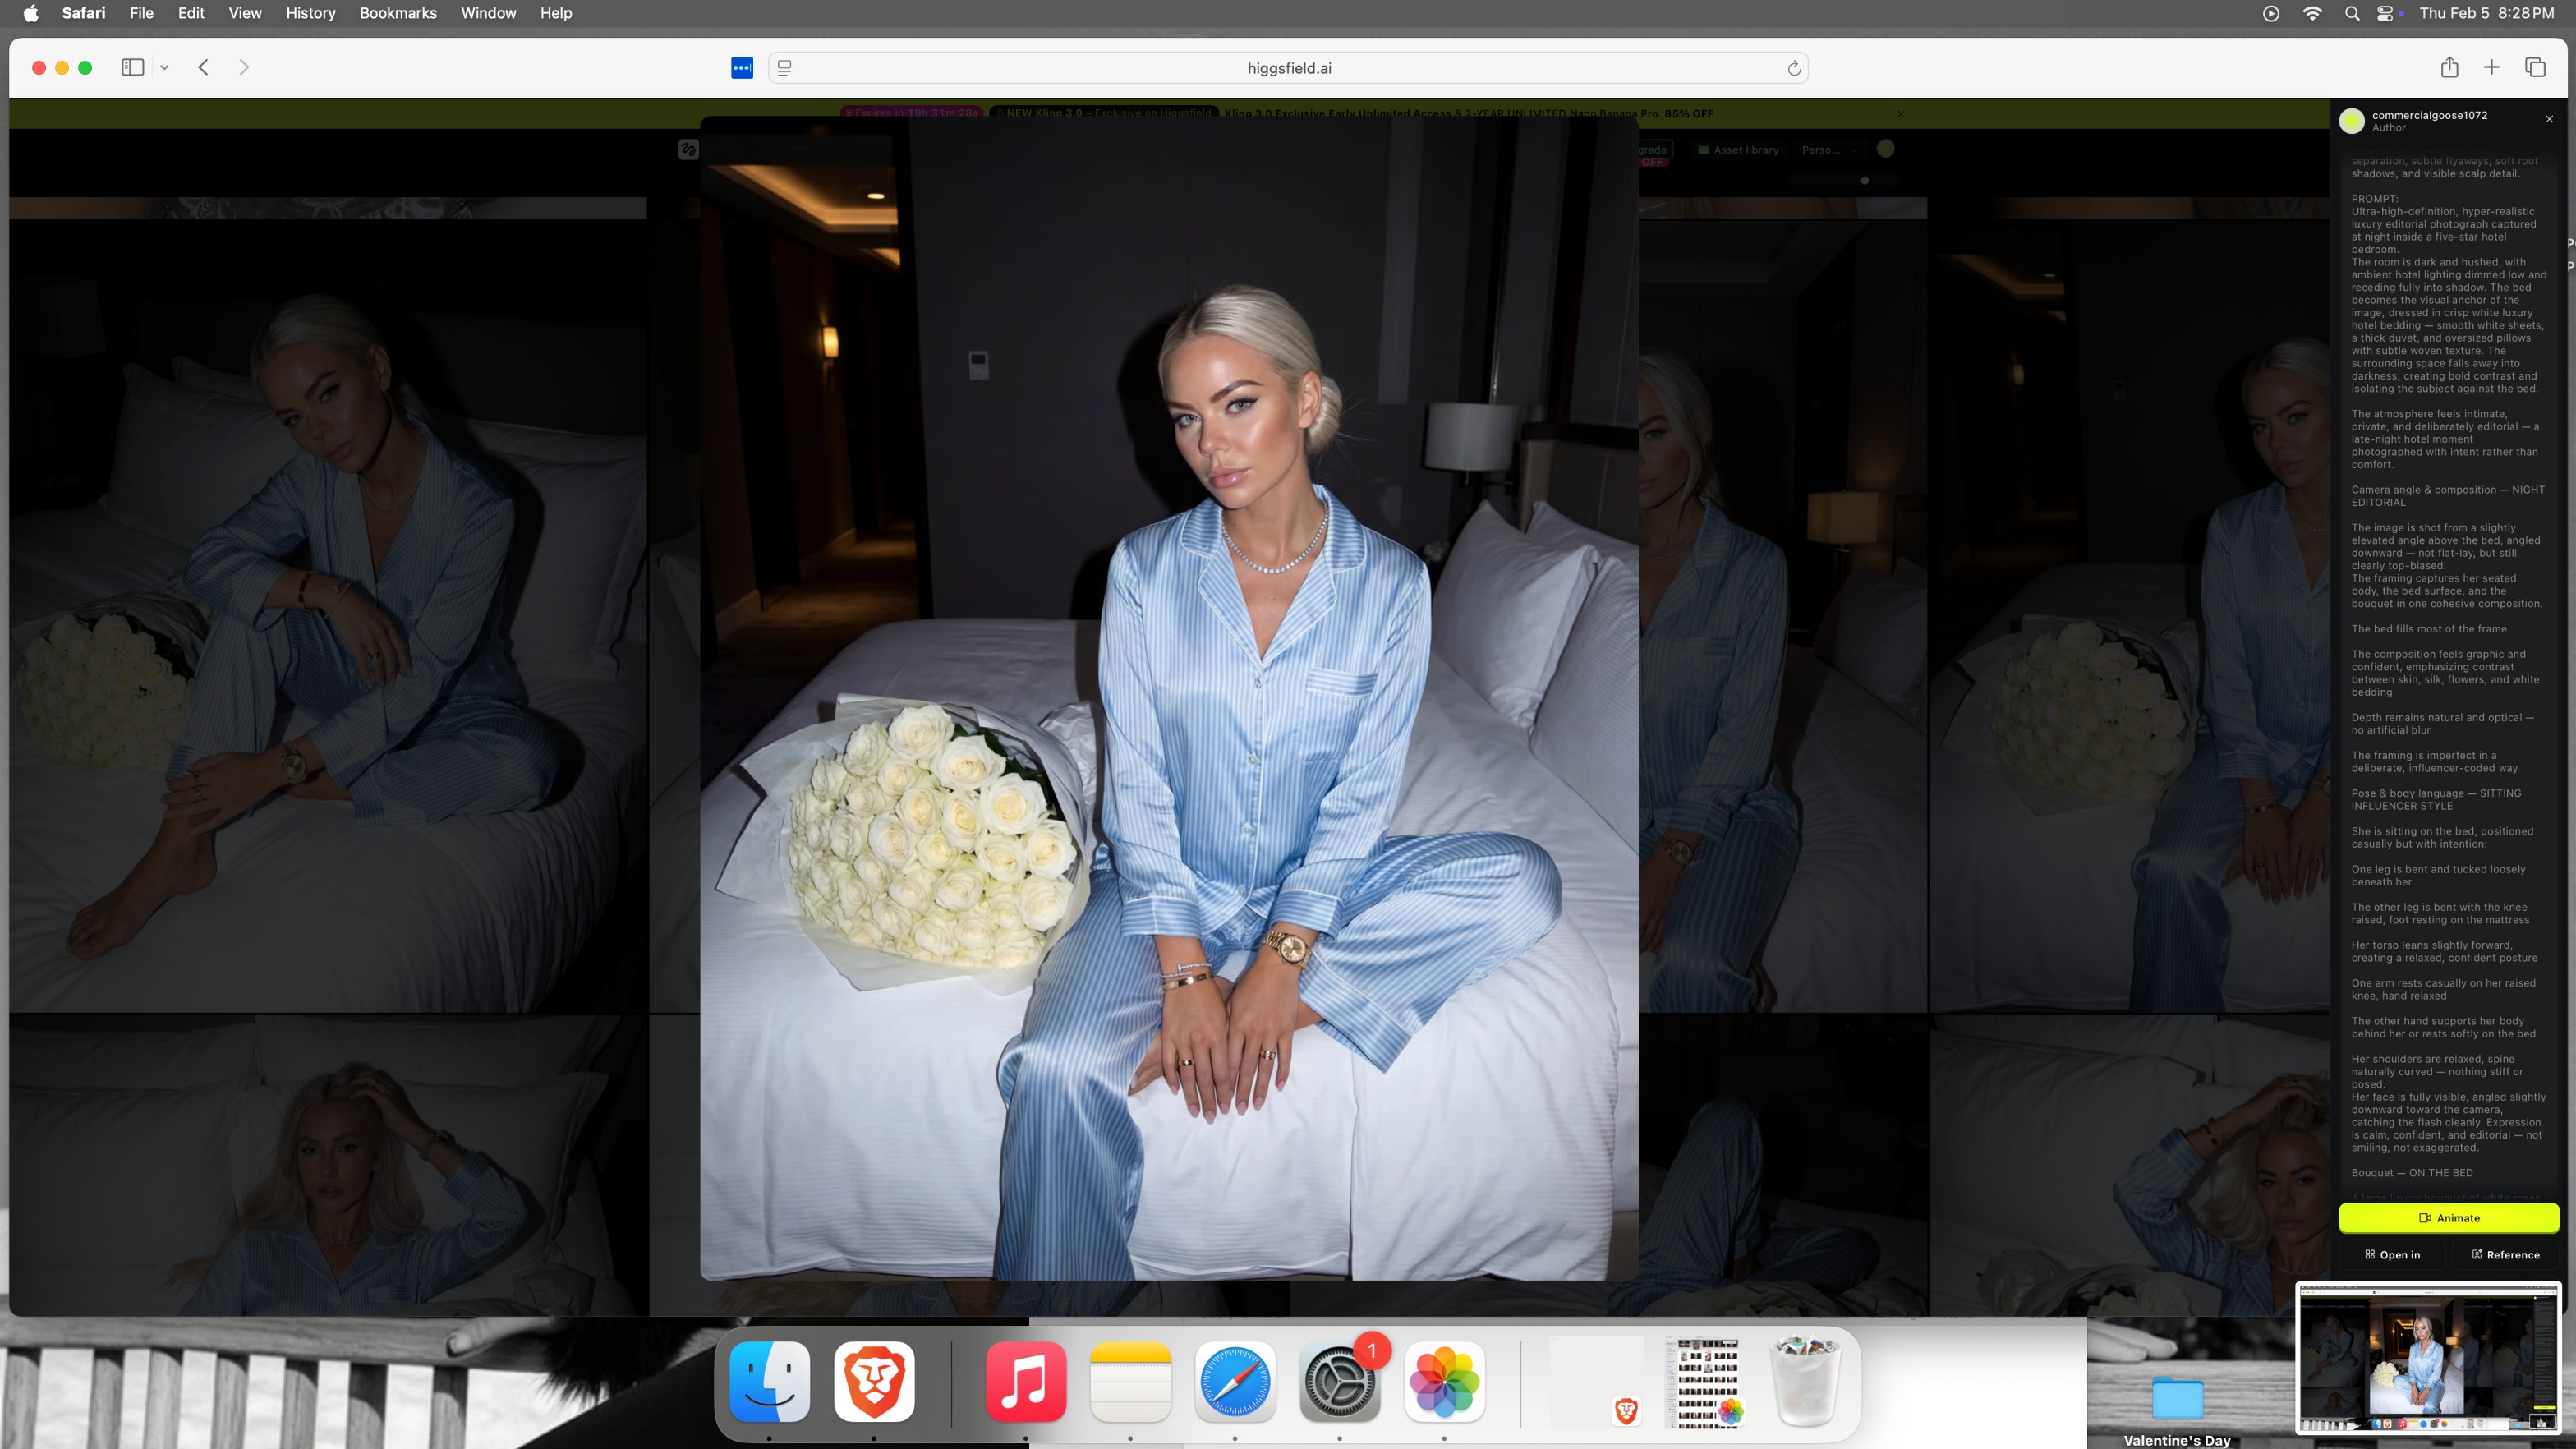The height and width of the screenshot is (1449, 2576).
Task: Reload the higgsfield.ai page
Action: [x=1794, y=68]
